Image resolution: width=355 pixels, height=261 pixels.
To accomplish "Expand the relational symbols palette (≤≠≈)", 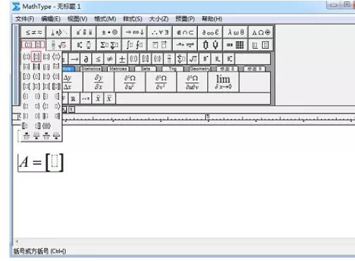I will coord(33,32).
